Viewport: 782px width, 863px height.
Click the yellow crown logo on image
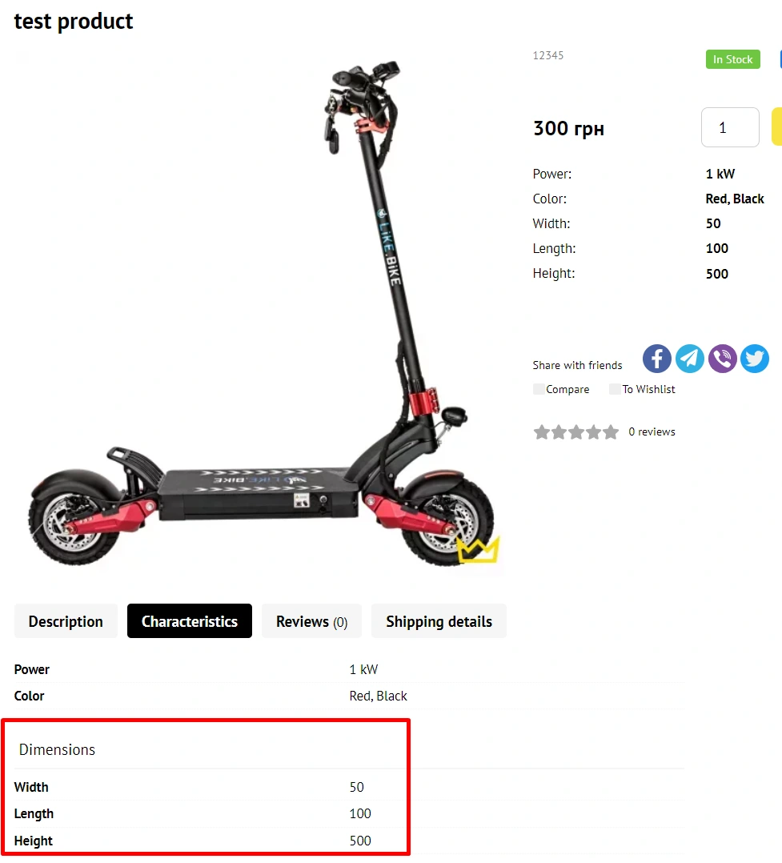[x=478, y=550]
